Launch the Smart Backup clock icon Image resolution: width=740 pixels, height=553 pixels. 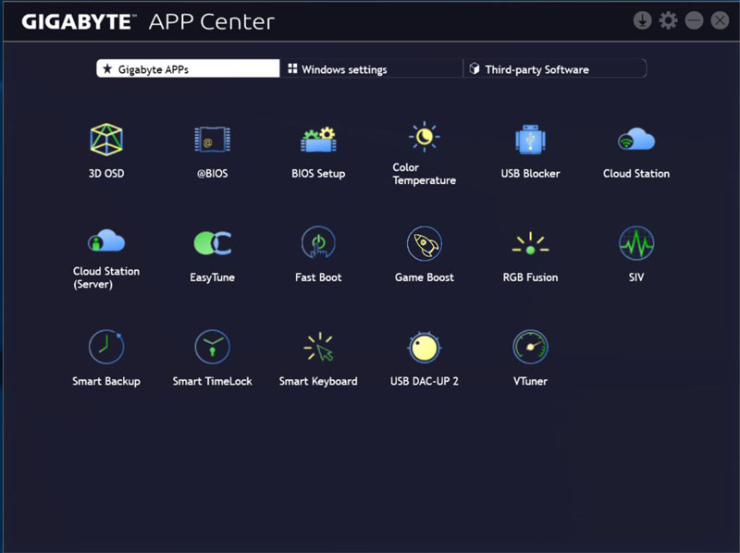pyautogui.click(x=106, y=347)
